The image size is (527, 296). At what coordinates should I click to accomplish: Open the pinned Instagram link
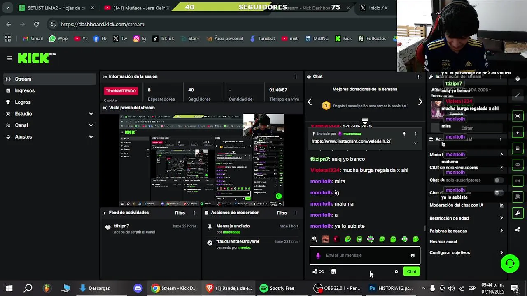[x=351, y=141]
